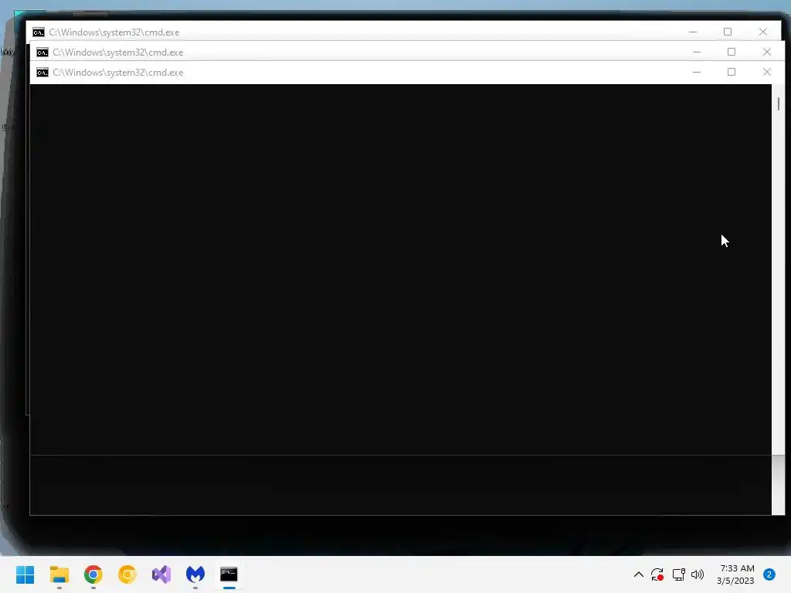The width and height of the screenshot is (791, 593).
Task: Minimize the middle cmd.exe window
Action: 697,52
